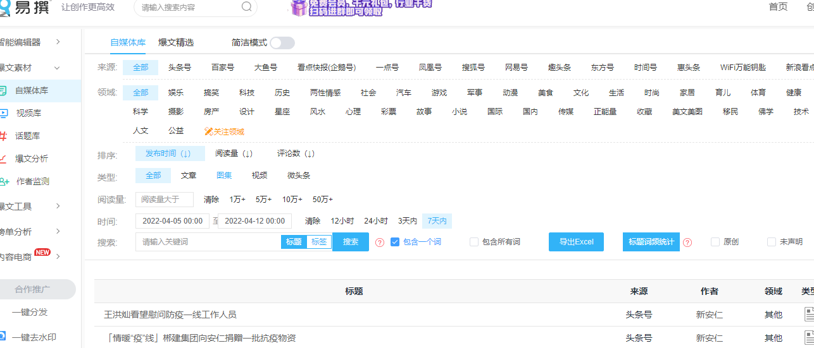Toggle the 简洁模式 switch
This screenshot has width=814, height=348.
click(282, 43)
